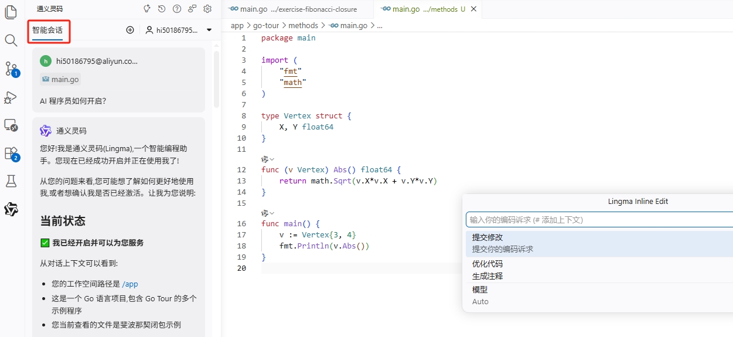
Task: Click the green checkmark before 我已经开启并可以为您服务
Action: [45, 243]
